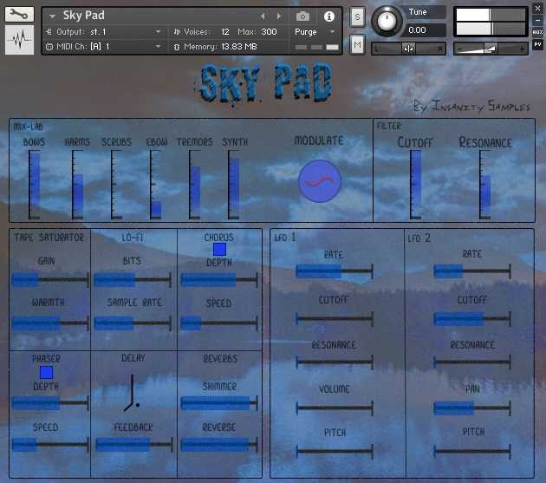Click the MODULATE wave button
The image size is (546, 483).
point(319,181)
